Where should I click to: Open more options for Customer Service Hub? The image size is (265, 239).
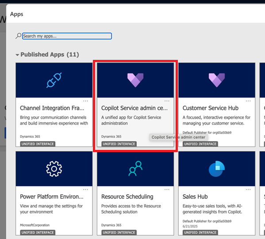[x=248, y=101]
